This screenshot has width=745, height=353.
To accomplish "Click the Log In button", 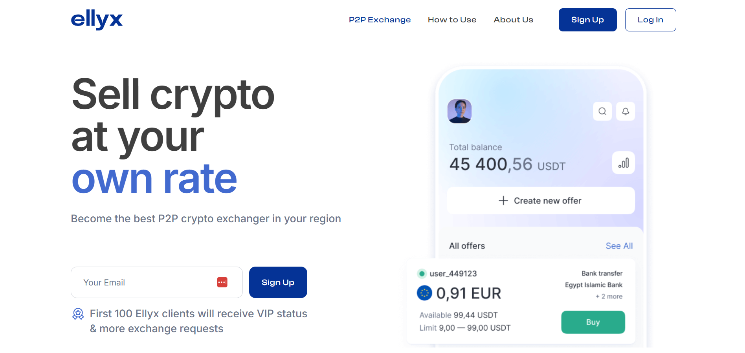I will coord(650,20).
